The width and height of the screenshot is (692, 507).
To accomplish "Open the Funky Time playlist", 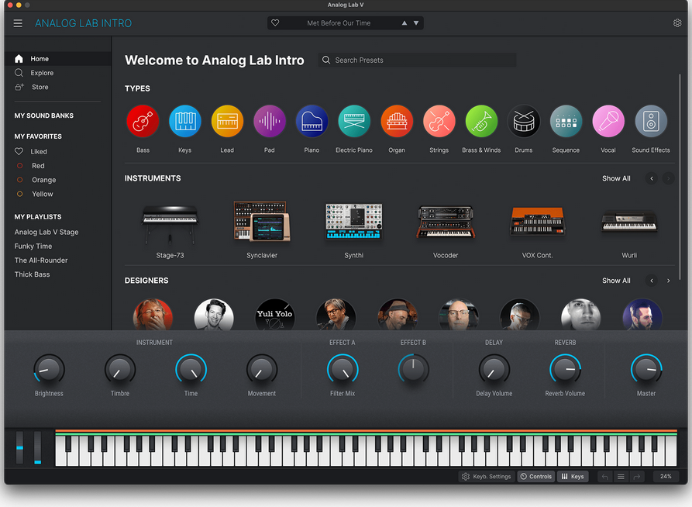I will click(33, 246).
